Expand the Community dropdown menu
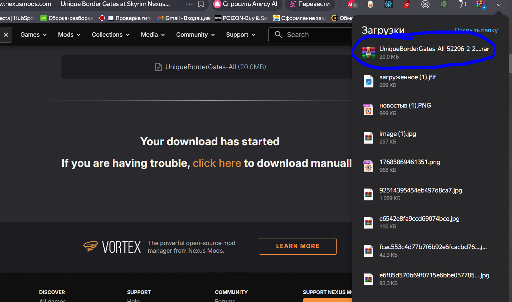Viewport: 512px width, 302px height. coord(195,35)
